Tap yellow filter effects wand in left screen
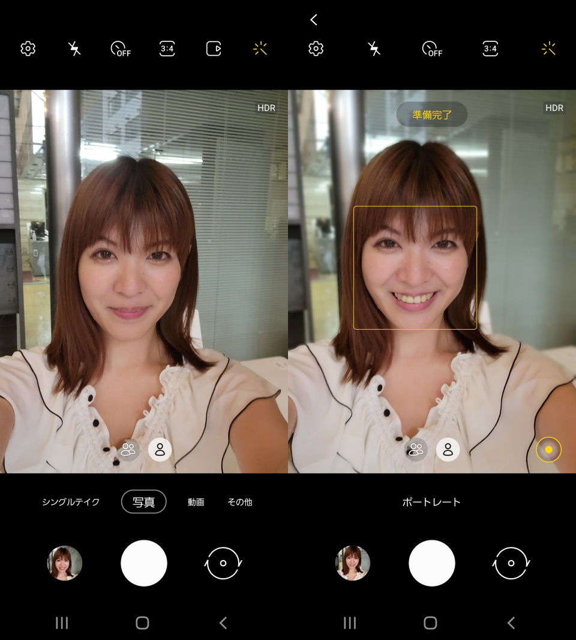This screenshot has height=640, width=576. [x=260, y=49]
